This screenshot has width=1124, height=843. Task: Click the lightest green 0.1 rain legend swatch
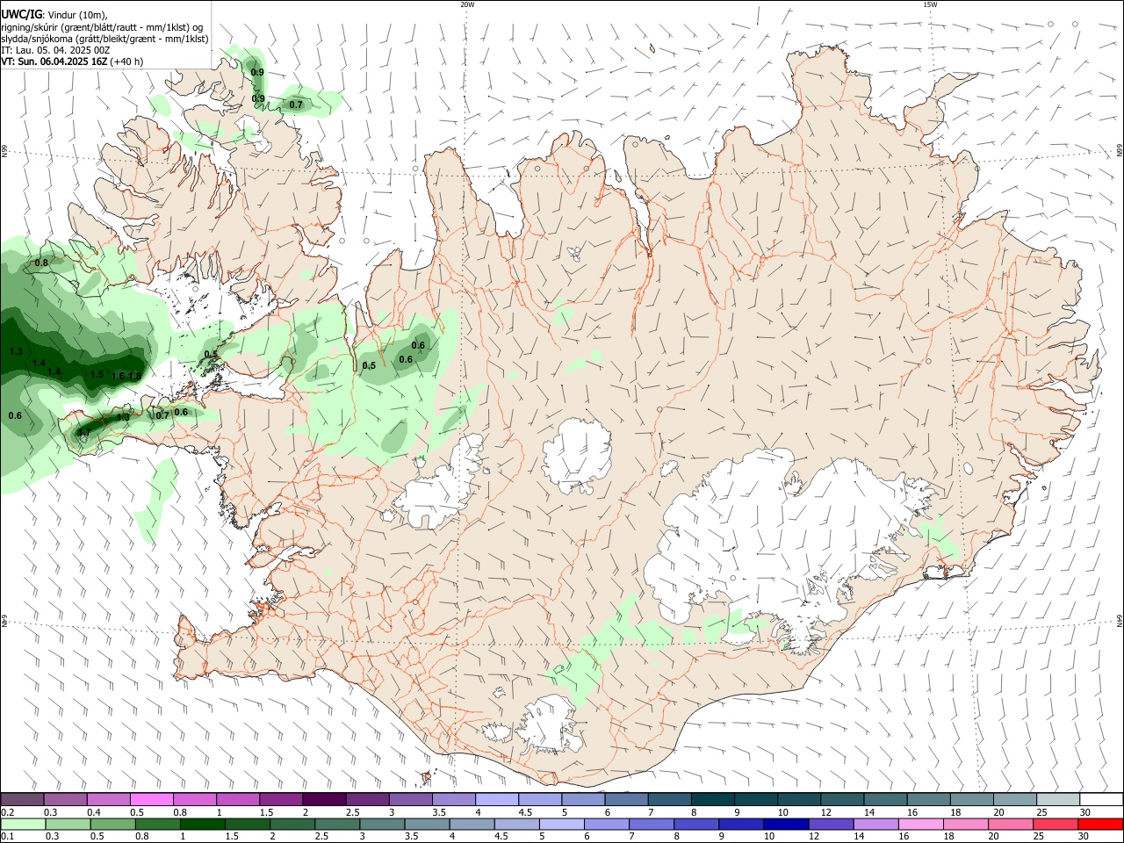tap(23, 824)
